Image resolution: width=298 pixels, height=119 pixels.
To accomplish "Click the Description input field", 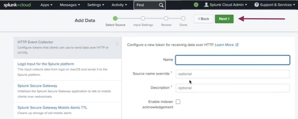I will 233,88.
